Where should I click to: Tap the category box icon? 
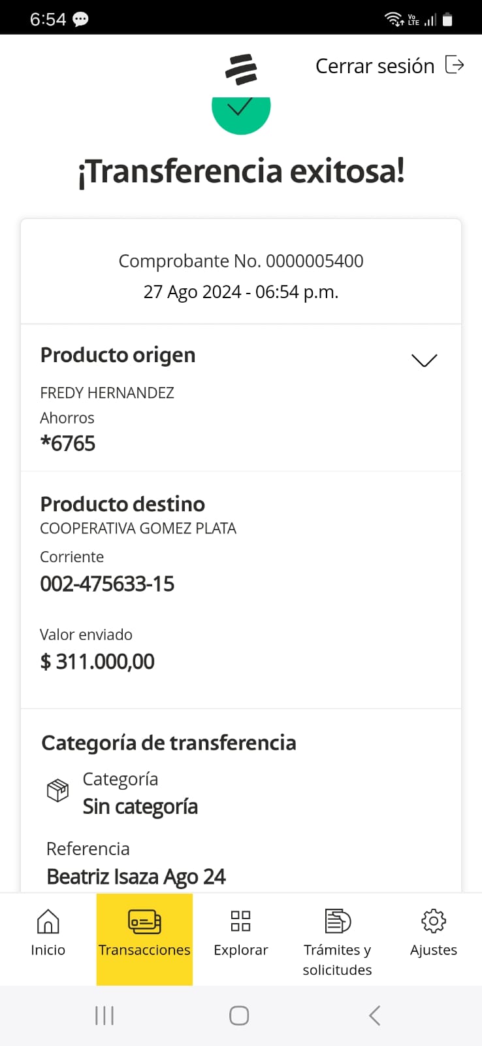tap(57, 790)
